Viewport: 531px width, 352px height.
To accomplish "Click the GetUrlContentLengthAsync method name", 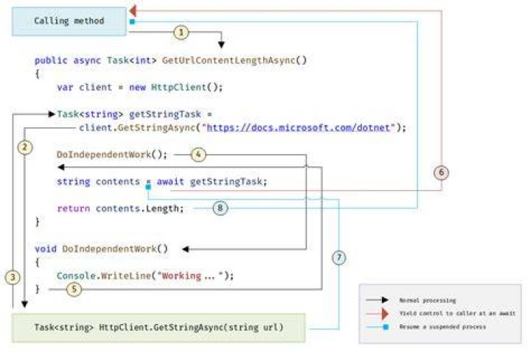I will pyautogui.click(x=229, y=60).
